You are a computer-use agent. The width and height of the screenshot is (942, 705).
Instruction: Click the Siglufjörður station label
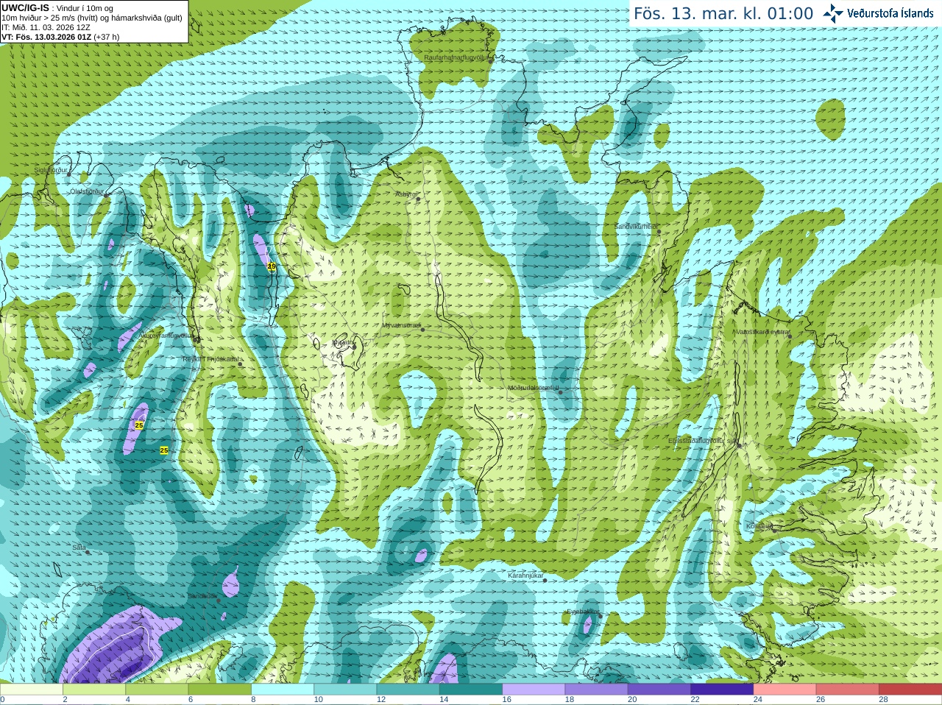click(x=51, y=170)
